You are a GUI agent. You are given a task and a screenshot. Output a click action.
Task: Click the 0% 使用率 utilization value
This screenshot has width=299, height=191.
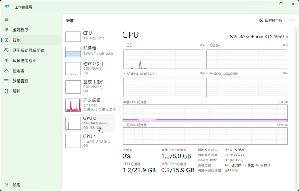(127, 156)
